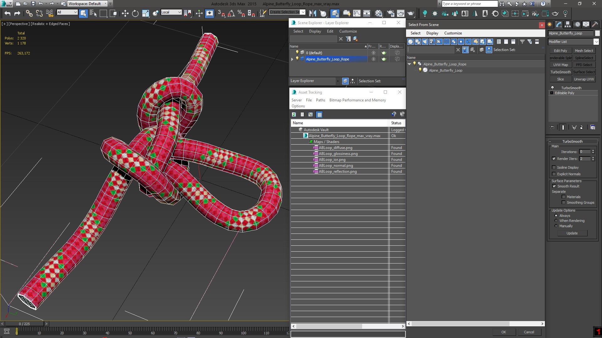Screen dimensions: 602x338
Task: Click the Redo arrow in the main toolbar
Action: coord(18,13)
